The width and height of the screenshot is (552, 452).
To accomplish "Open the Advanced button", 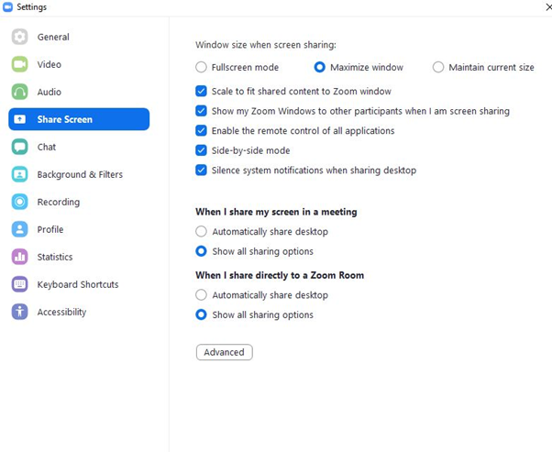I will [225, 352].
